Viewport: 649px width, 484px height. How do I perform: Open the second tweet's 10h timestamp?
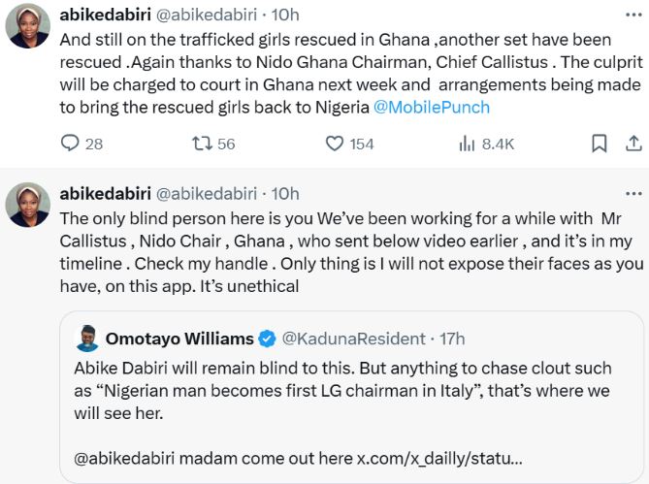[x=287, y=193]
